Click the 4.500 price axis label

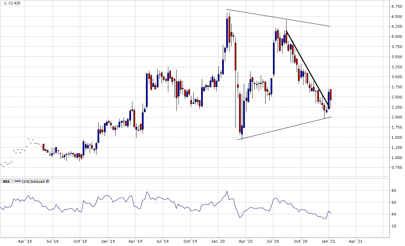tap(397, 17)
